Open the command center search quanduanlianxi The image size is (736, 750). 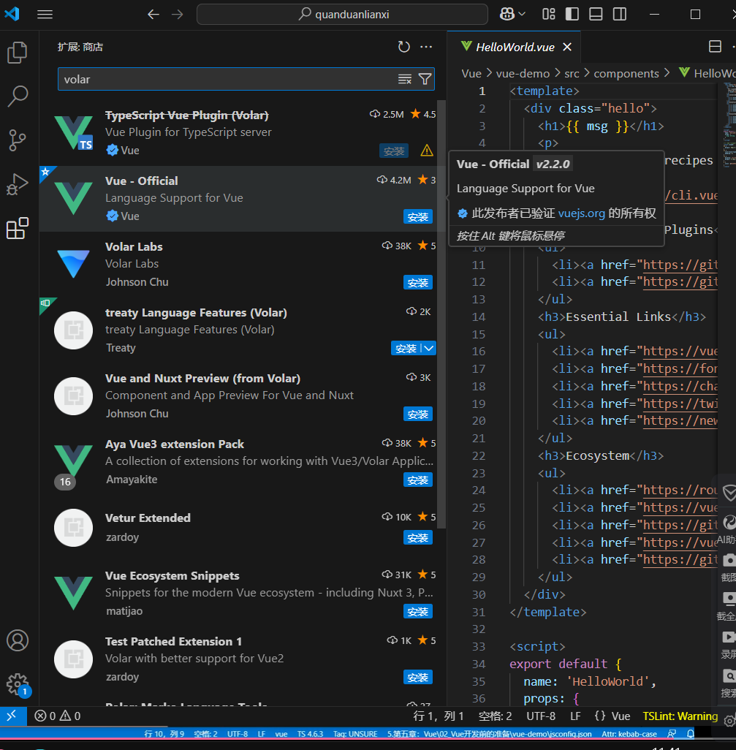342,15
